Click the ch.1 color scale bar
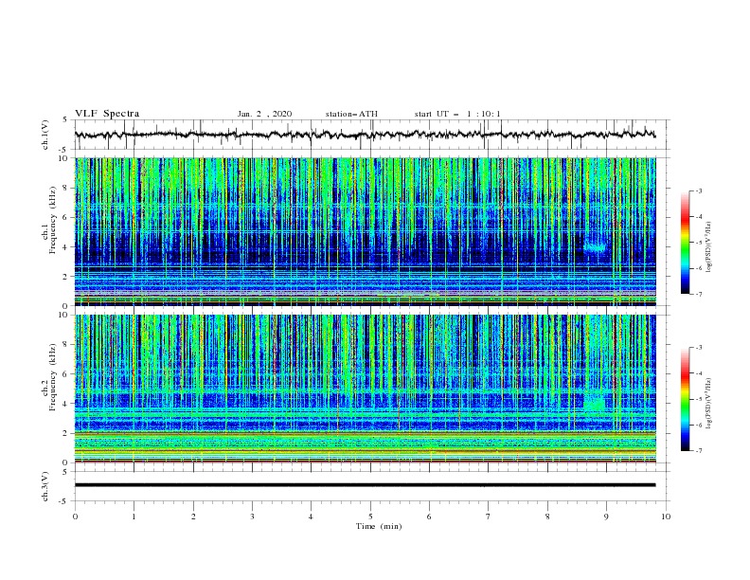The width and height of the screenshot is (750, 580). click(x=685, y=243)
